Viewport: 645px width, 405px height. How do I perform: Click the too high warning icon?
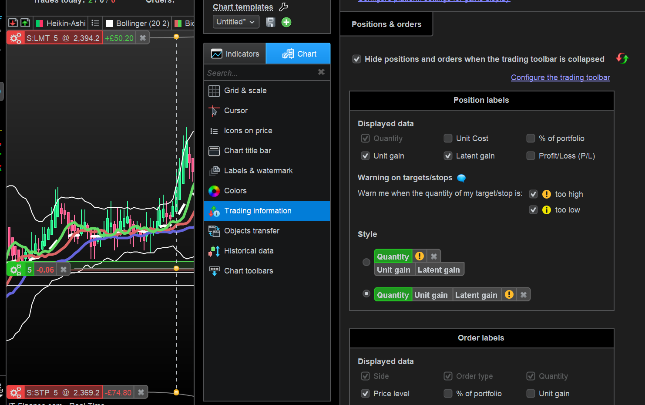tap(547, 194)
